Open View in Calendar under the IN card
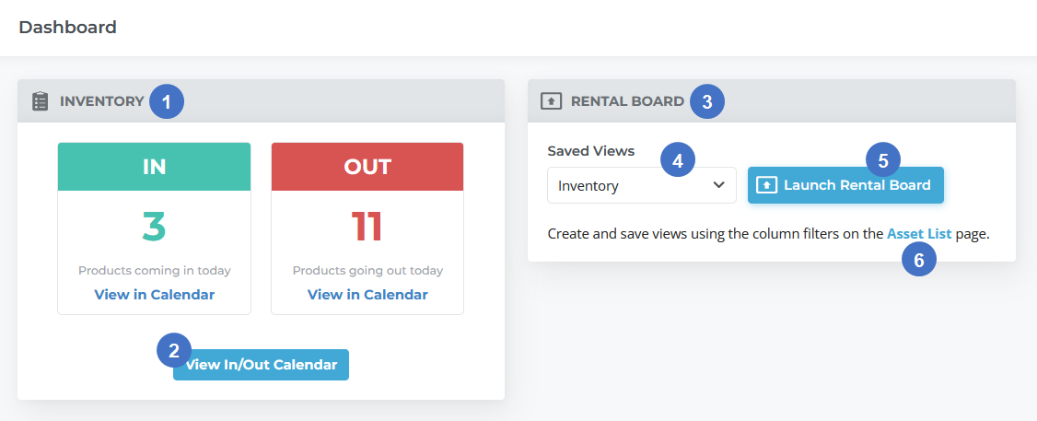 [x=154, y=295]
